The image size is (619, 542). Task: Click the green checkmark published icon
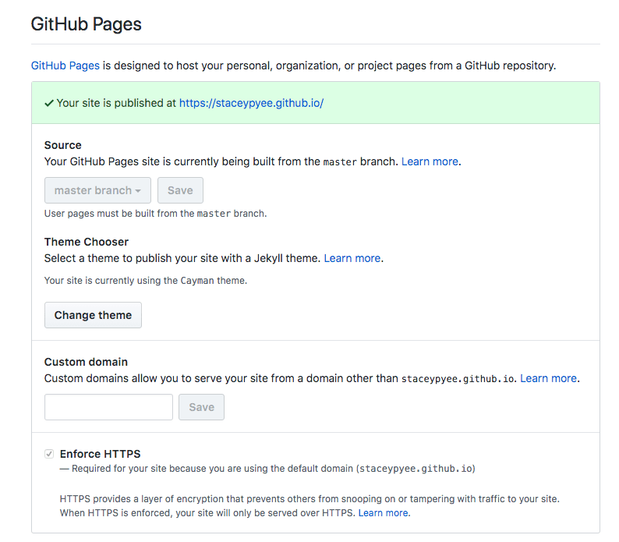point(49,104)
